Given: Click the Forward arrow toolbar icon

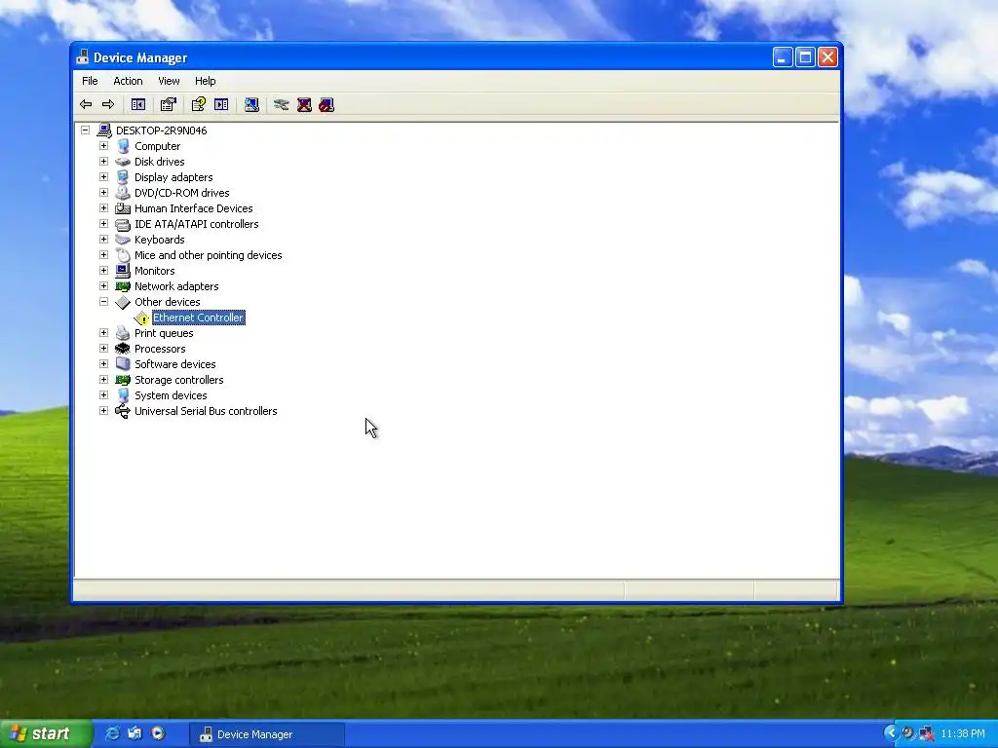Looking at the screenshot, I should (x=108, y=104).
